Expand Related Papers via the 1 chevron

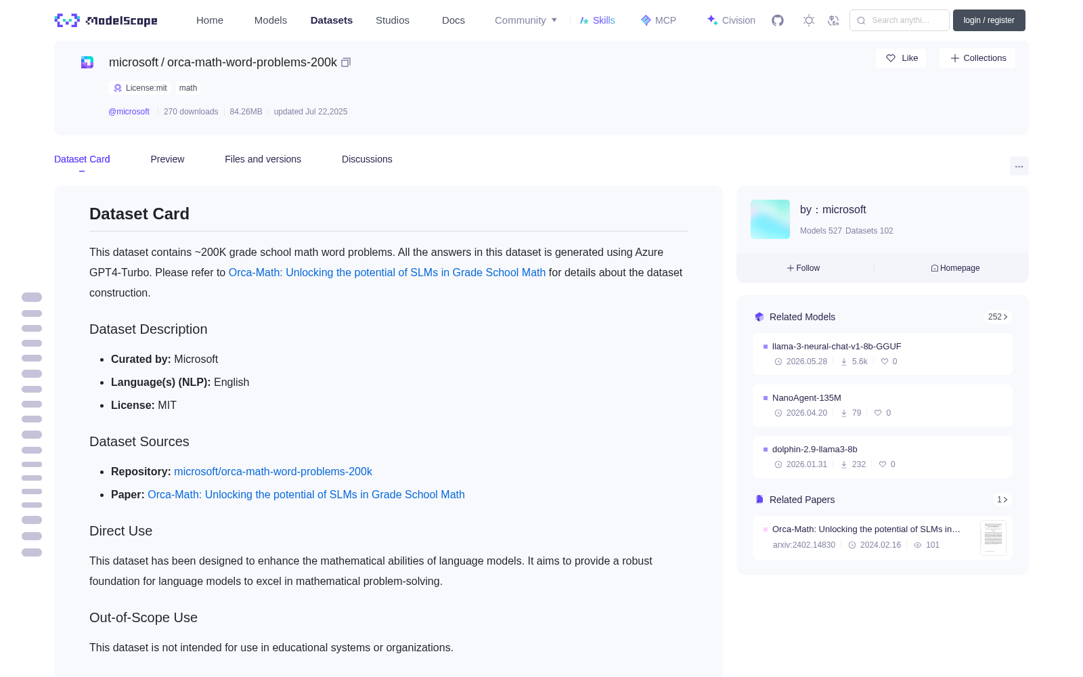[1002, 500]
